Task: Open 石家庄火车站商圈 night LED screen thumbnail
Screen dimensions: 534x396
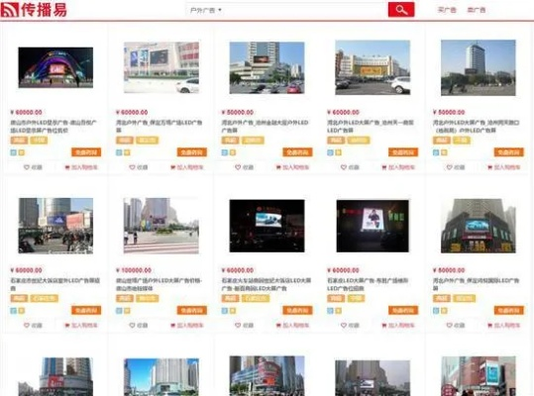Action: 267,226
